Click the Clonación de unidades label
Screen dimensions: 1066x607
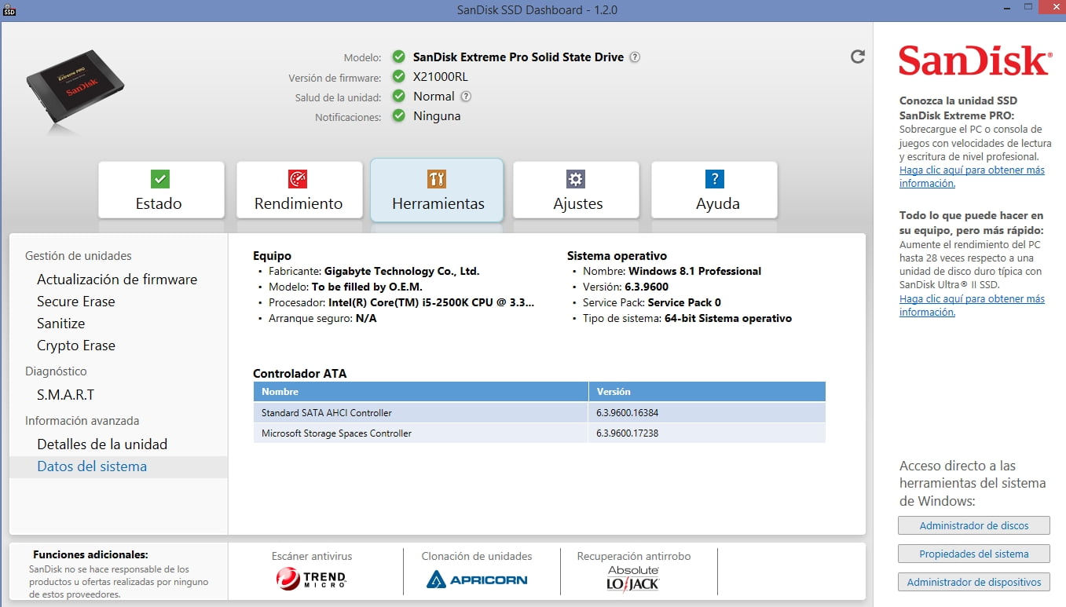(477, 556)
